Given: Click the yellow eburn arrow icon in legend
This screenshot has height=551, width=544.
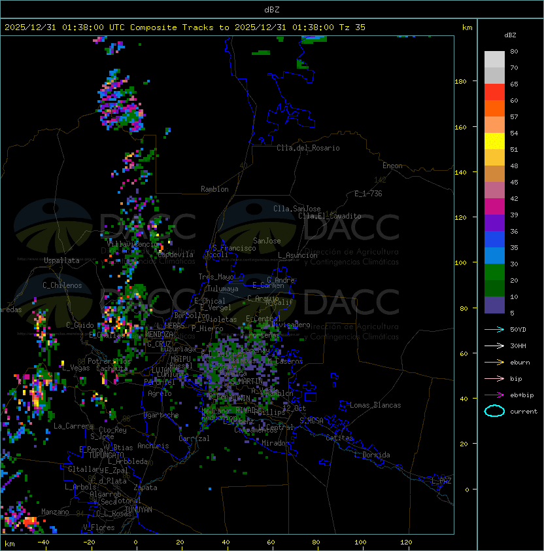Looking at the screenshot, I should click(x=494, y=363).
